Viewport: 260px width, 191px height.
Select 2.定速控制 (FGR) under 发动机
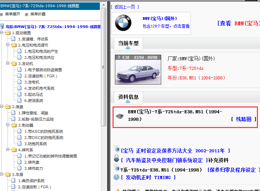(41, 76)
